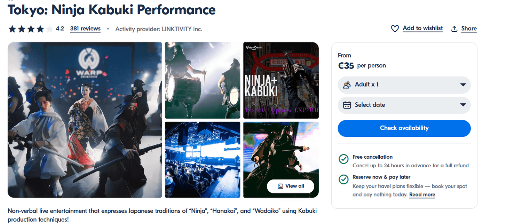Open the 381 reviews link

(85, 29)
